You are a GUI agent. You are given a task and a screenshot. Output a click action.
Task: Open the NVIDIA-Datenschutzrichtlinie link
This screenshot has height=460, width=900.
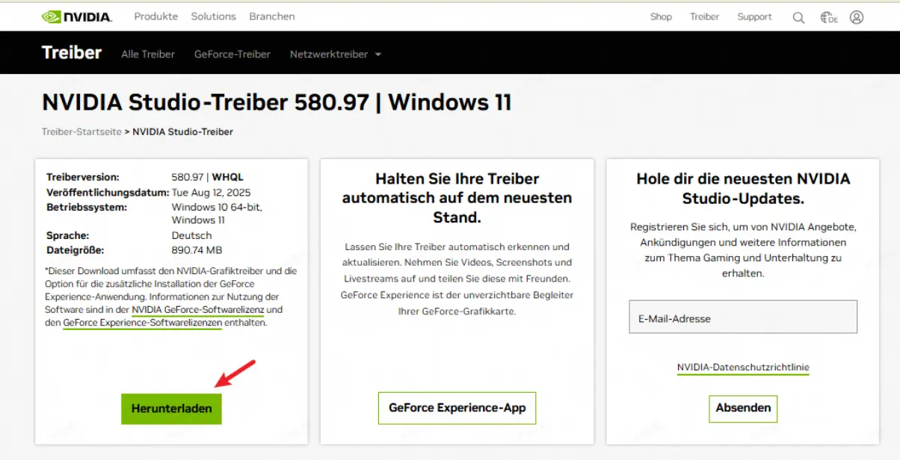pos(743,367)
